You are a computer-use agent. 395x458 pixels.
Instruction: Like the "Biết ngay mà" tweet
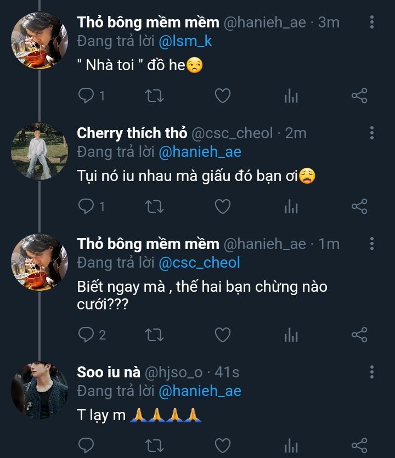[222, 335]
